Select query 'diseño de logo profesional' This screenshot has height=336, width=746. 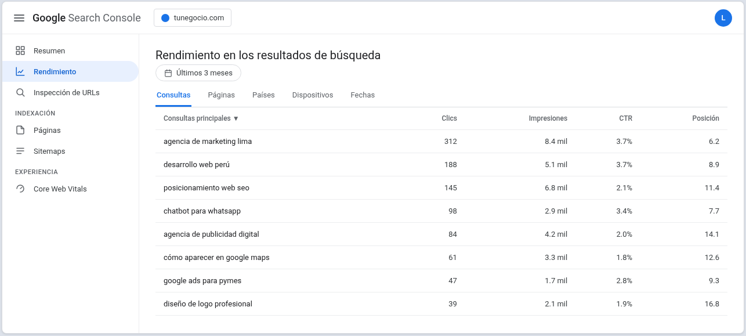tap(208, 304)
